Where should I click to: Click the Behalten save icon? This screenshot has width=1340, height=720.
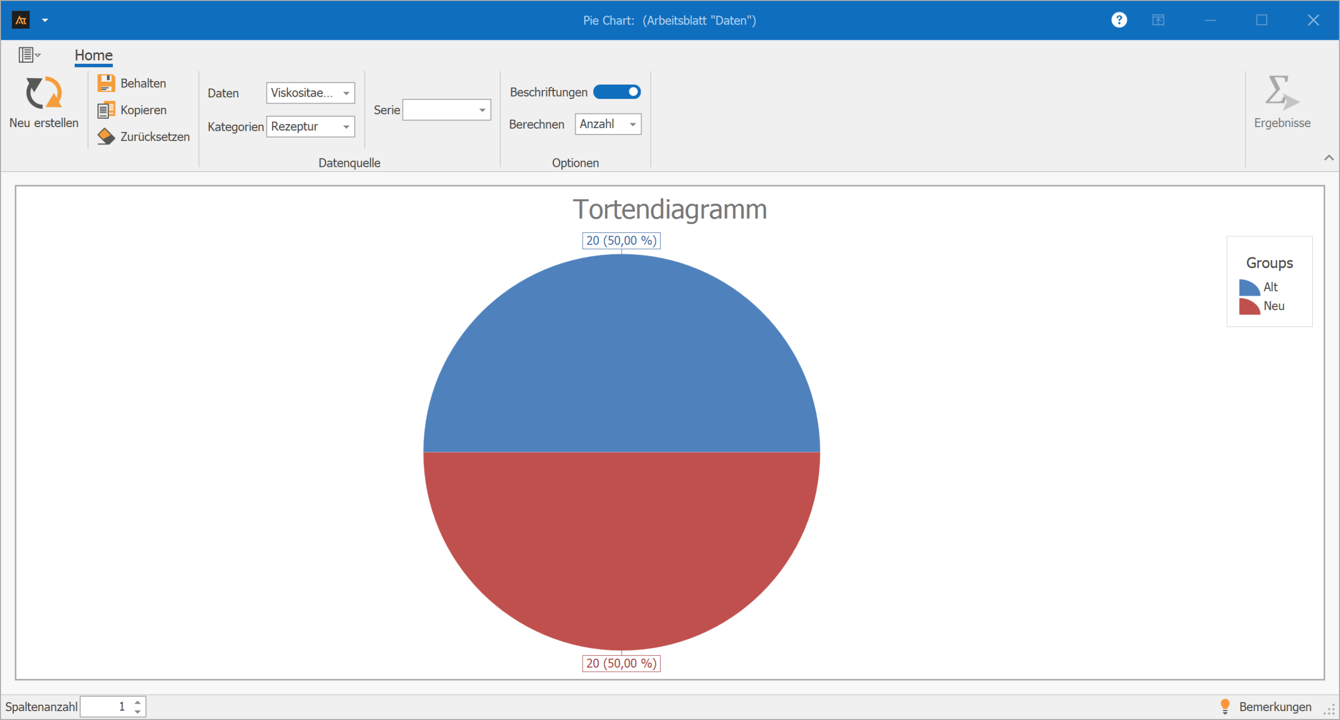tap(106, 83)
